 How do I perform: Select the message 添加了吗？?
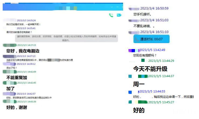point(12,68)
